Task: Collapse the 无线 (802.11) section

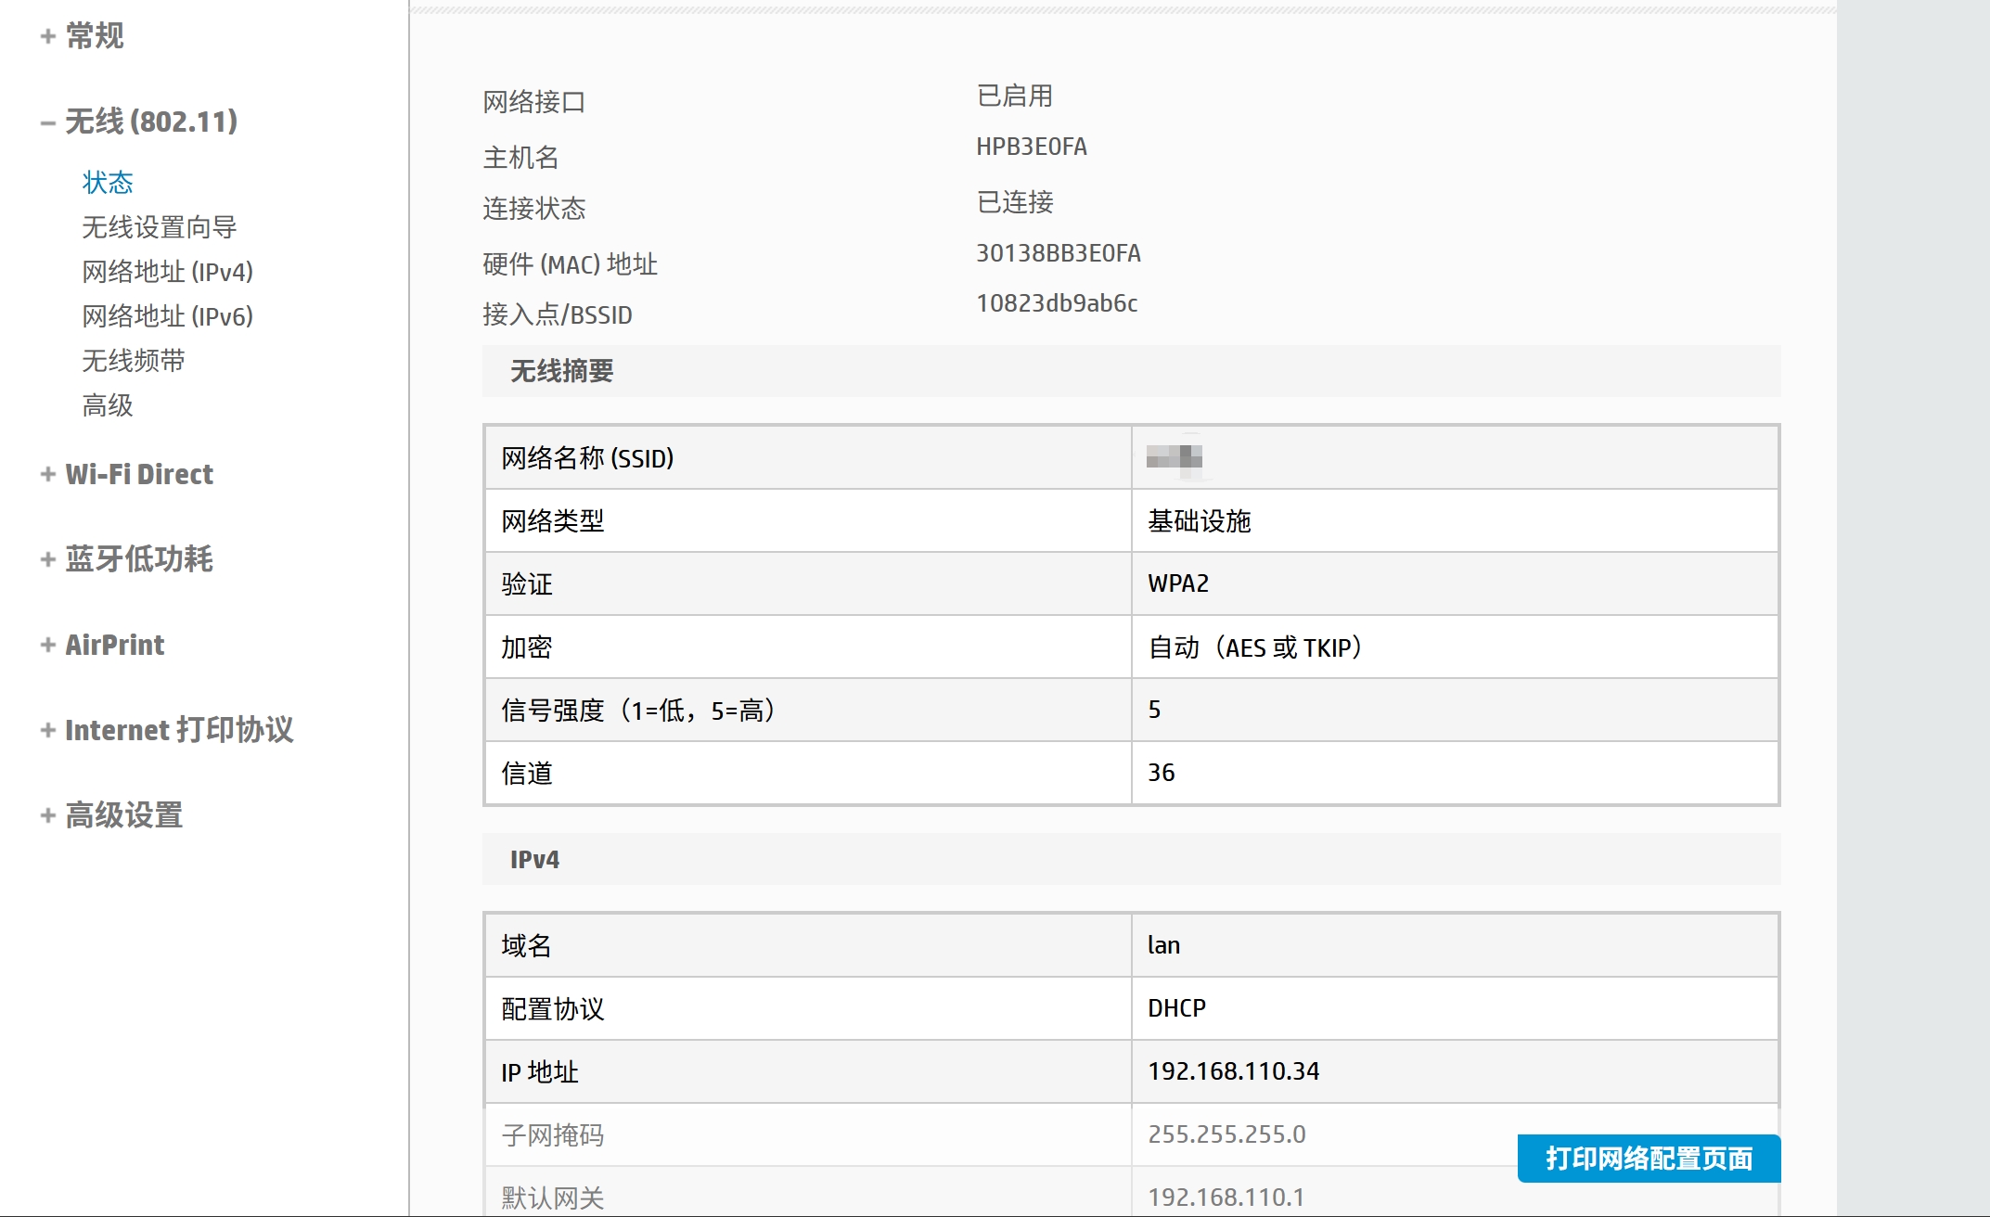Action: point(48,122)
